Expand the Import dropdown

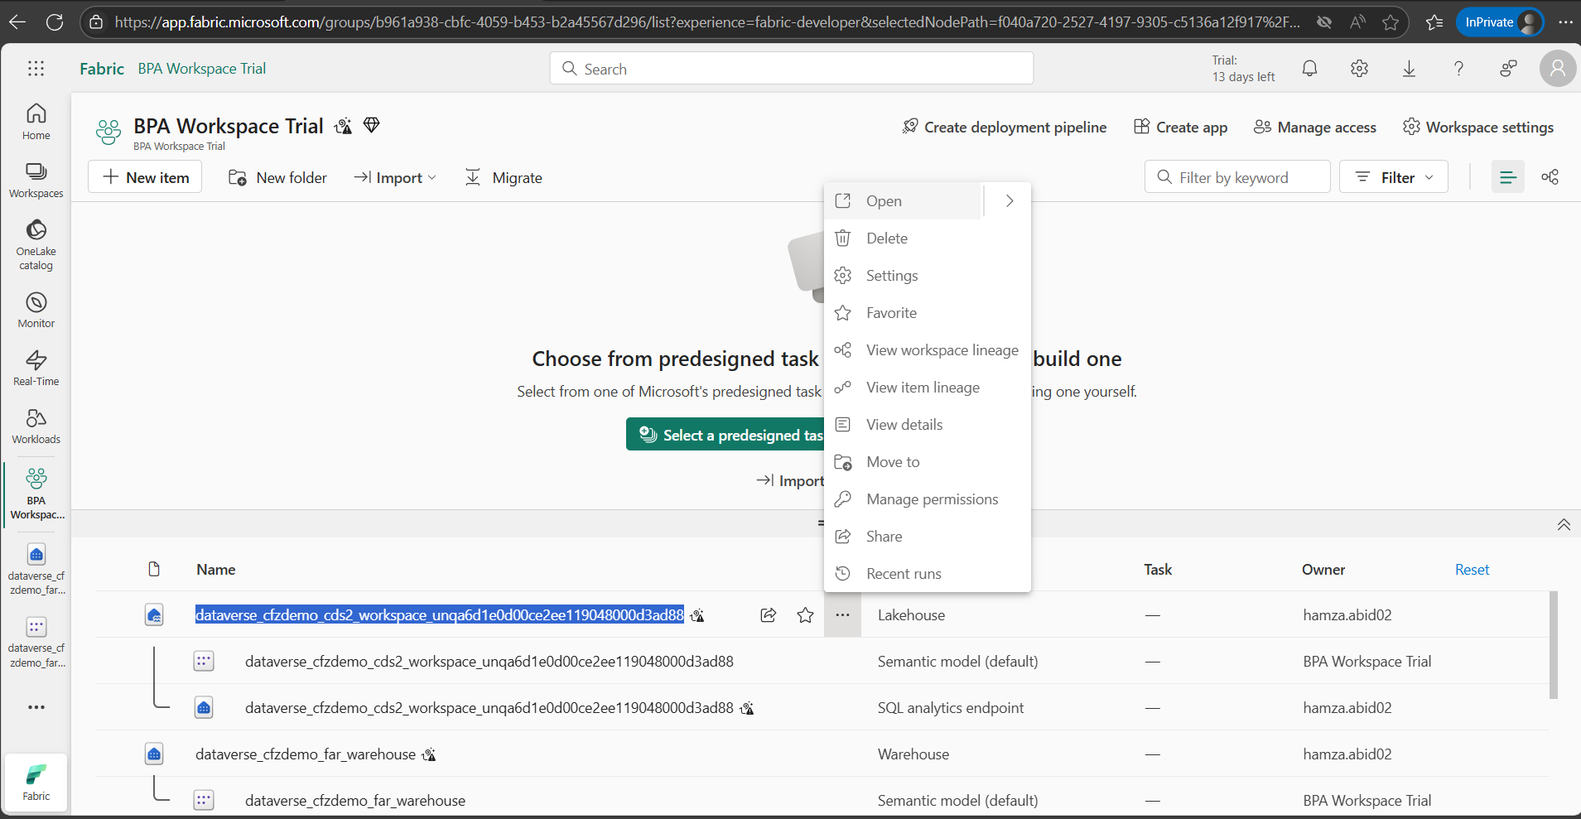[x=395, y=178]
